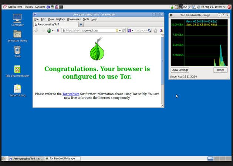This screenshot has width=233, height=166.
Task: Click the volume speaker icon in top panel
Action: (x=198, y=7)
